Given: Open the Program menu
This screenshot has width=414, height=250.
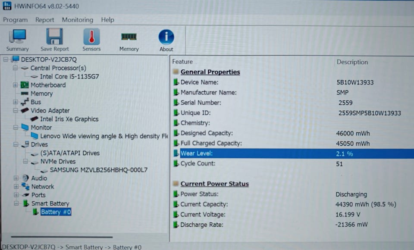Looking at the screenshot, I should tap(16, 20).
